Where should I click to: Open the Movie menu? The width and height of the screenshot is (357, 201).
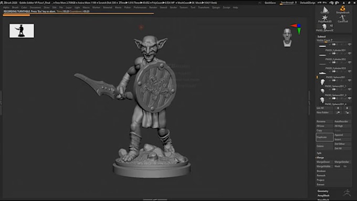[118, 7]
